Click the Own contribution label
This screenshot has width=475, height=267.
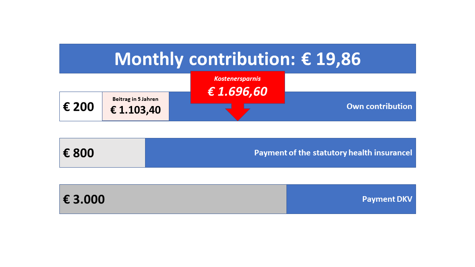379,106
